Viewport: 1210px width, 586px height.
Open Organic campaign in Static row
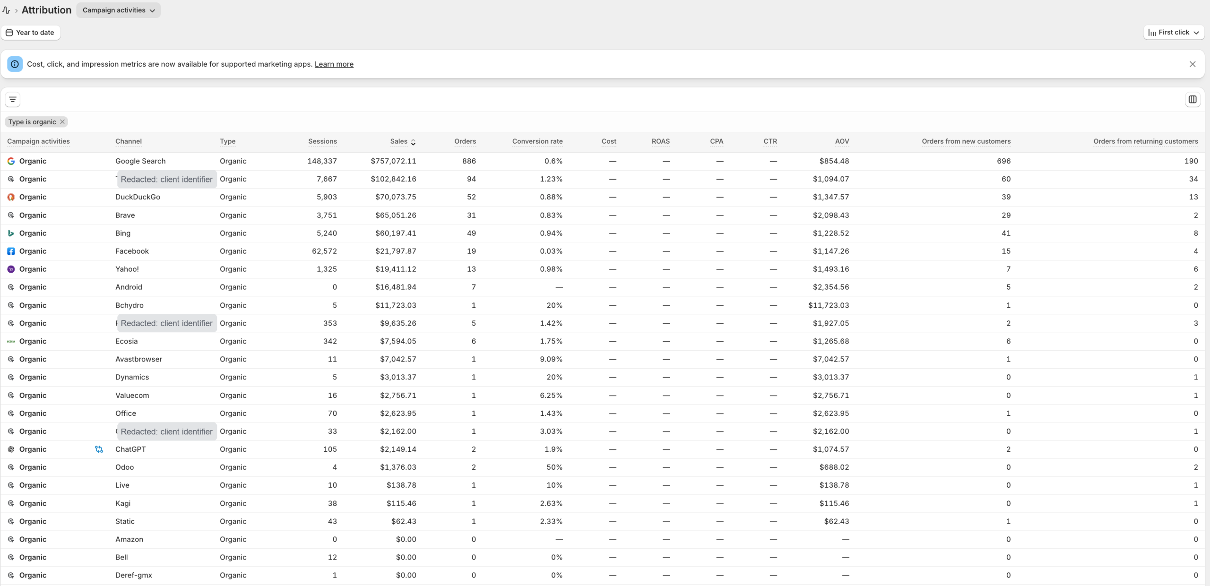[x=33, y=521]
